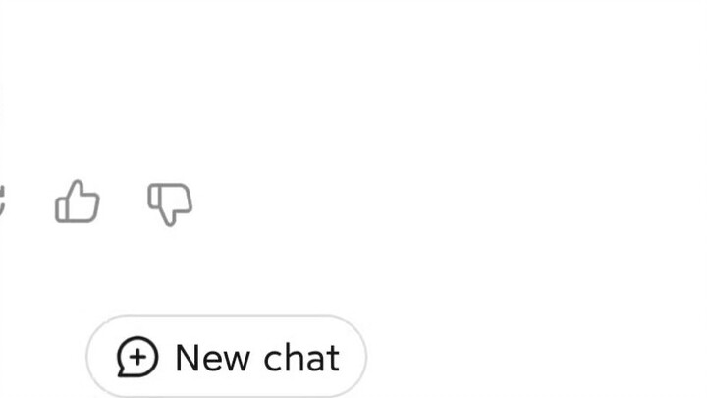707x398 pixels.
Task: Retry the response using the cut-off icon
Action: tap(2, 200)
